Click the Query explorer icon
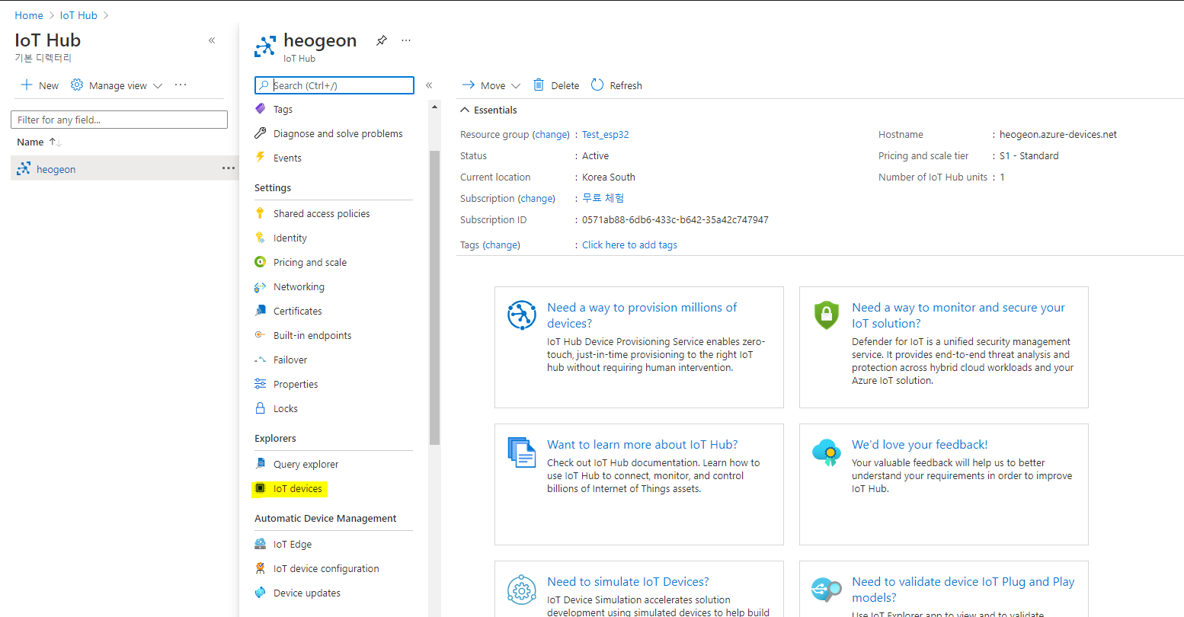 click(x=261, y=464)
